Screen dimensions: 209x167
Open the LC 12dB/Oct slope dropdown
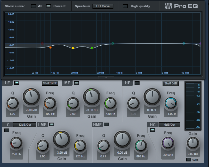click(x=25, y=125)
